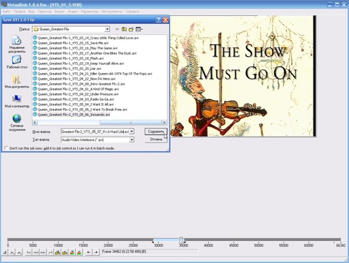Go up one folder level
Image resolution: width=349 pixels, height=263 pixels.
[x=124, y=29]
